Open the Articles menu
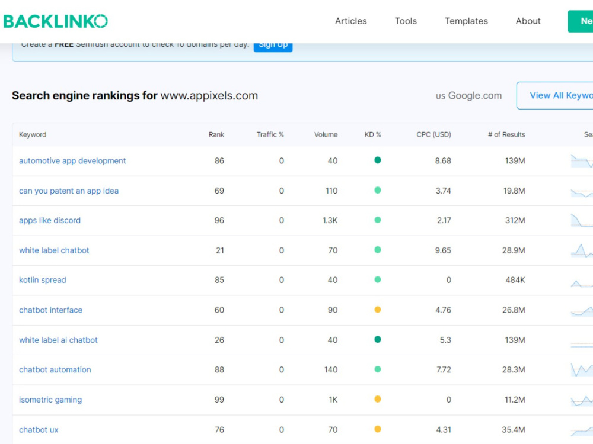The width and height of the screenshot is (593, 444). coord(350,21)
